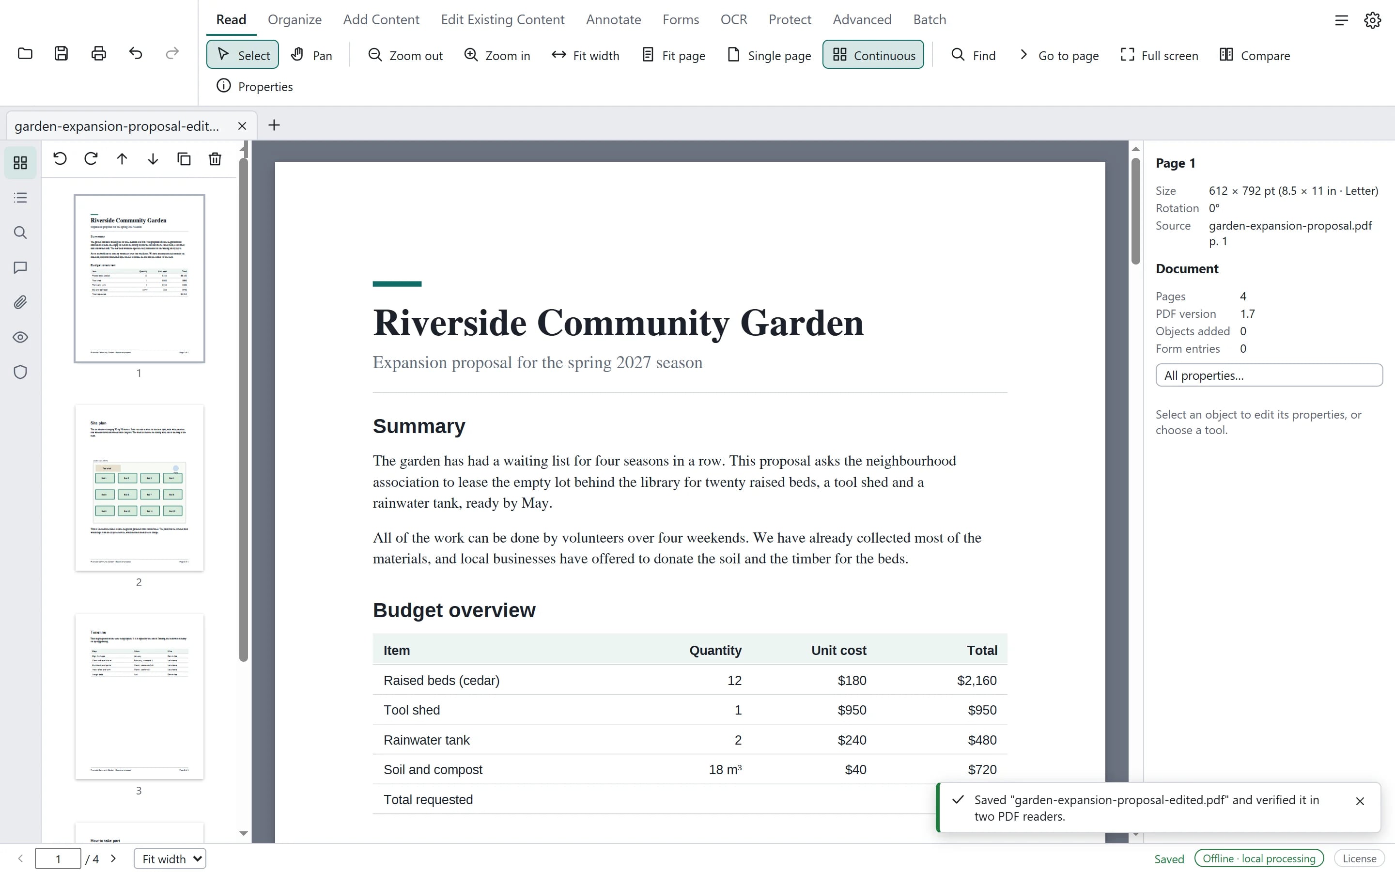Open the outline list sidebar panel
The image size is (1395, 872).
tap(20, 198)
